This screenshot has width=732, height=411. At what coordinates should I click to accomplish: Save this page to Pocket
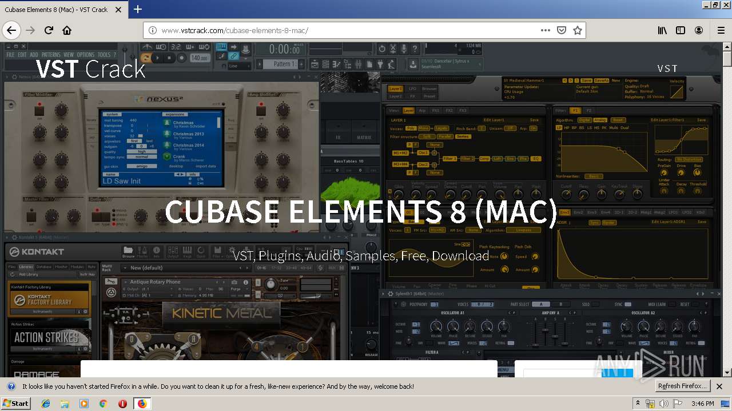point(562,30)
